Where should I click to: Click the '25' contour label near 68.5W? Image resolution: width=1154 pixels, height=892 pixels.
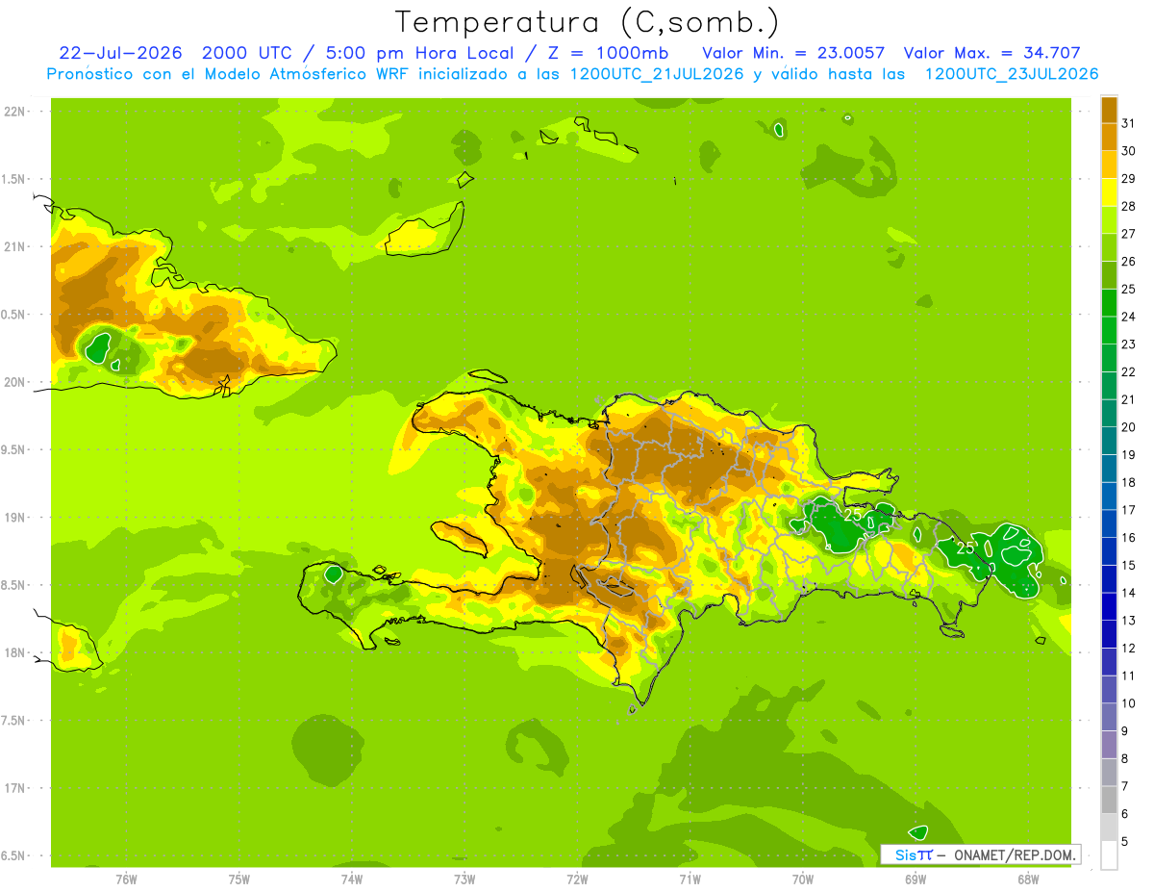tap(966, 548)
